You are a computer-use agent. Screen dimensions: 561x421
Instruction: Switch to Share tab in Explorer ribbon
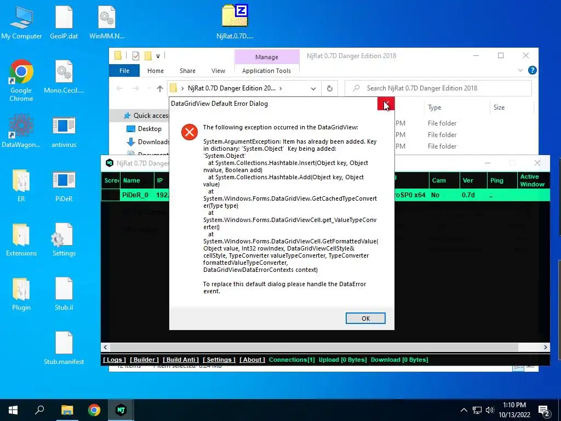(187, 71)
